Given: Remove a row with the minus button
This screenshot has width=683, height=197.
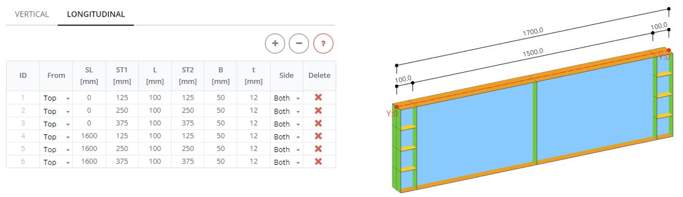Looking at the screenshot, I should pos(299,44).
